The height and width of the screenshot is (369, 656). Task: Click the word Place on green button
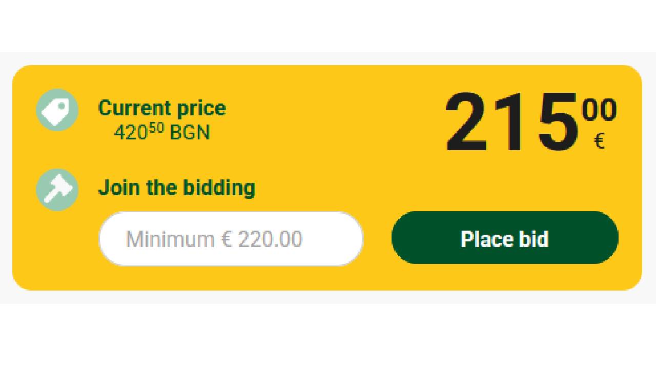tap(484, 239)
